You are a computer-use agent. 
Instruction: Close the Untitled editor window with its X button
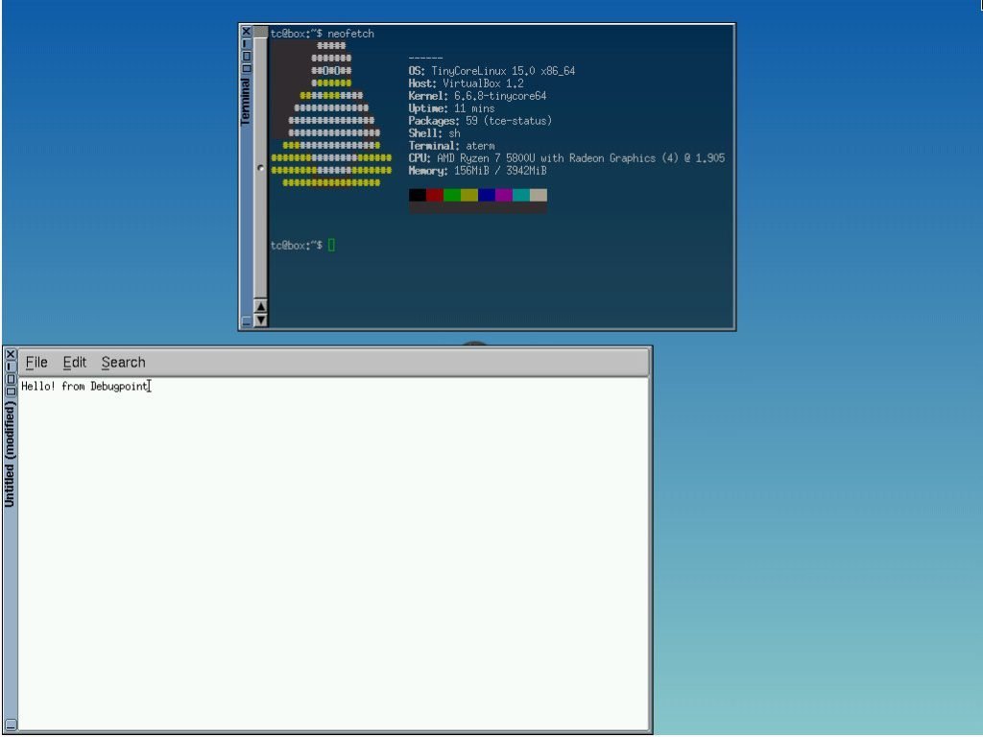click(x=10, y=355)
